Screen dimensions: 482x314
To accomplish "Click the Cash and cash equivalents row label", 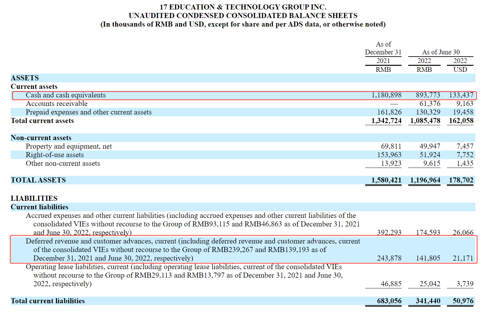I will click(66, 95).
